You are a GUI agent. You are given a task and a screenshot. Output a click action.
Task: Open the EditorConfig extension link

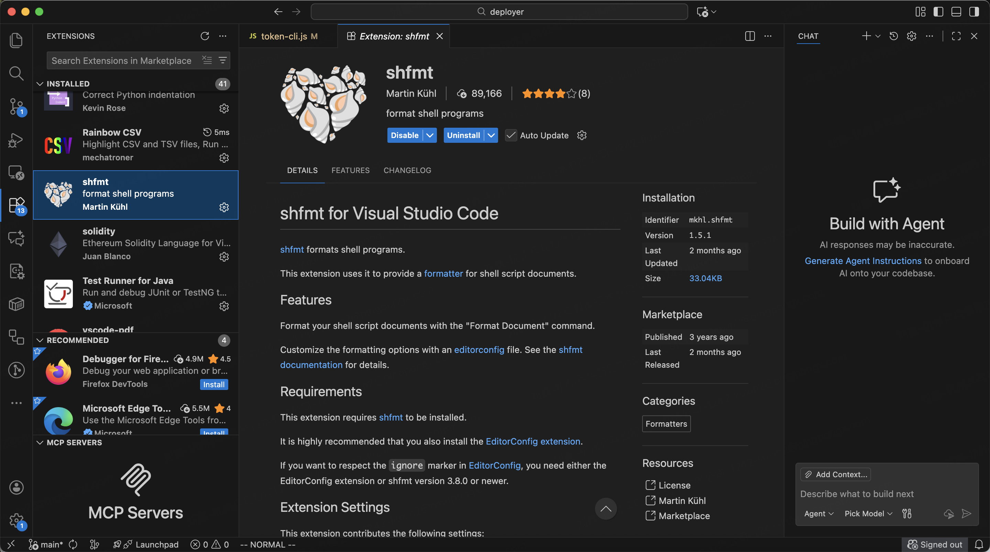(x=533, y=441)
